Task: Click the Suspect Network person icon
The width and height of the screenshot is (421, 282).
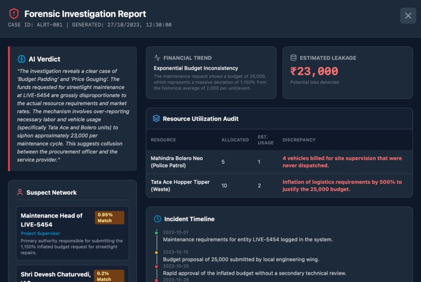Action: point(20,192)
